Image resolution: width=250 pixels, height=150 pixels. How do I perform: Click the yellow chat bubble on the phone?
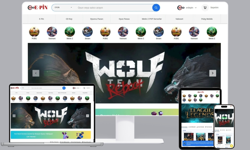[231, 146]
